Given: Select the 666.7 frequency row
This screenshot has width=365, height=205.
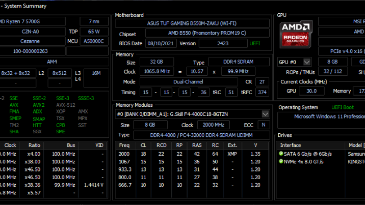Looking at the screenshot, I should 192,185.
